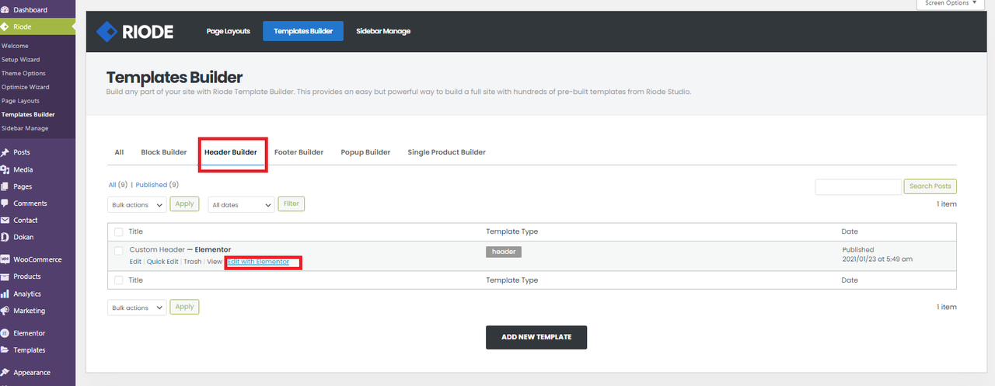Open Page Layouts in left sidebar submenu
Image resolution: width=995 pixels, height=386 pixels.
tap(20, 101)
